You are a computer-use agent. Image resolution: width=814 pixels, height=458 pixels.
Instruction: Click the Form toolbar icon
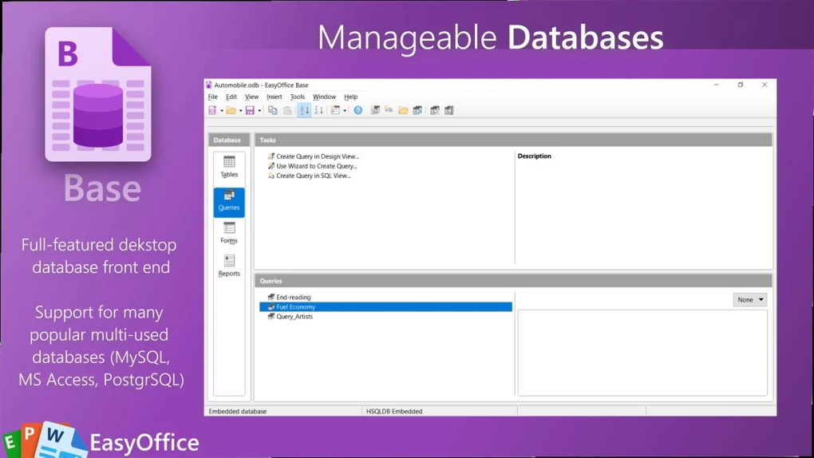(x=335, y=110)
